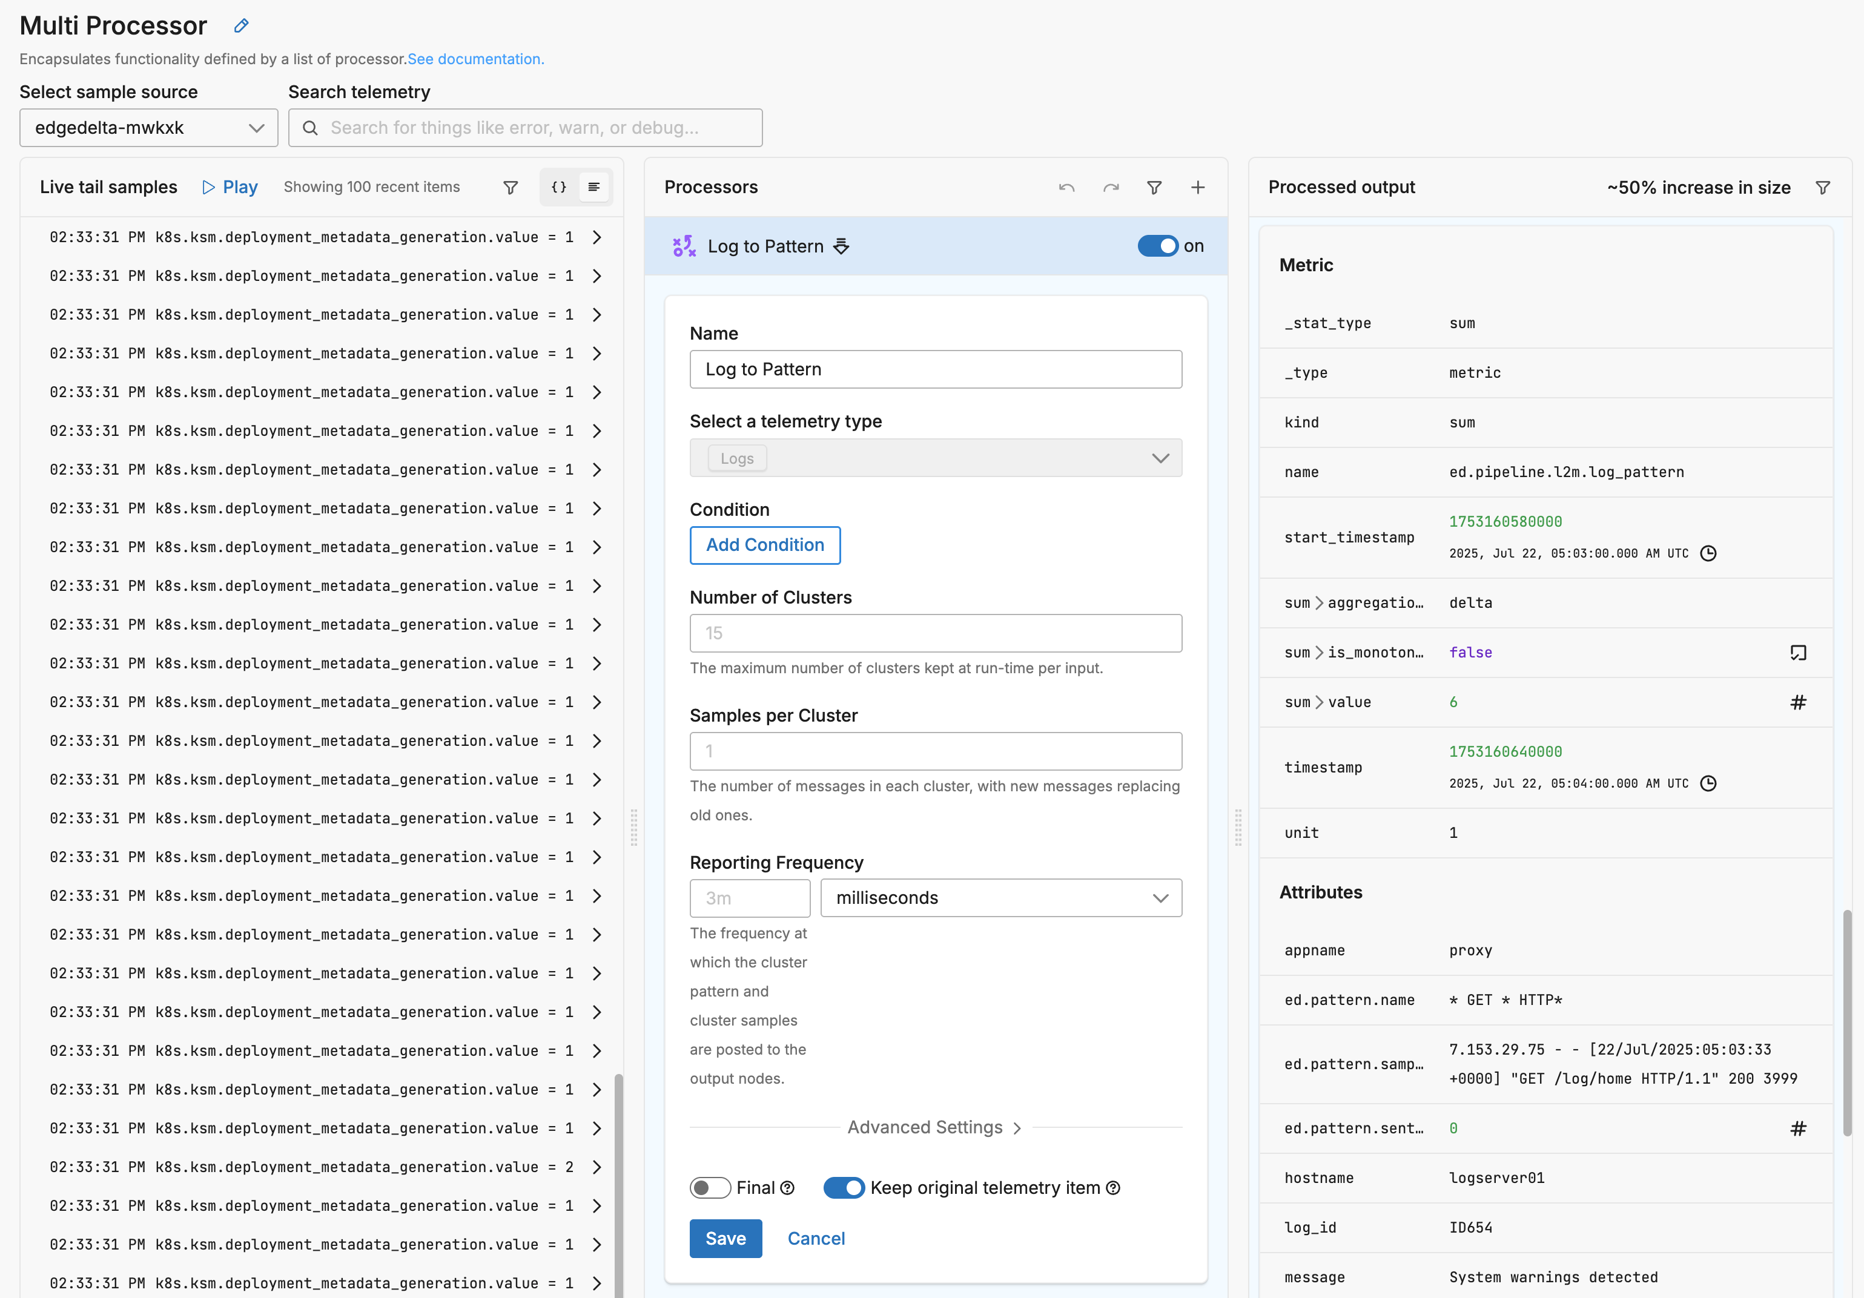This screenshot has width=1864, height=1298.
Task: Click the Name input field
Action: 935,369
